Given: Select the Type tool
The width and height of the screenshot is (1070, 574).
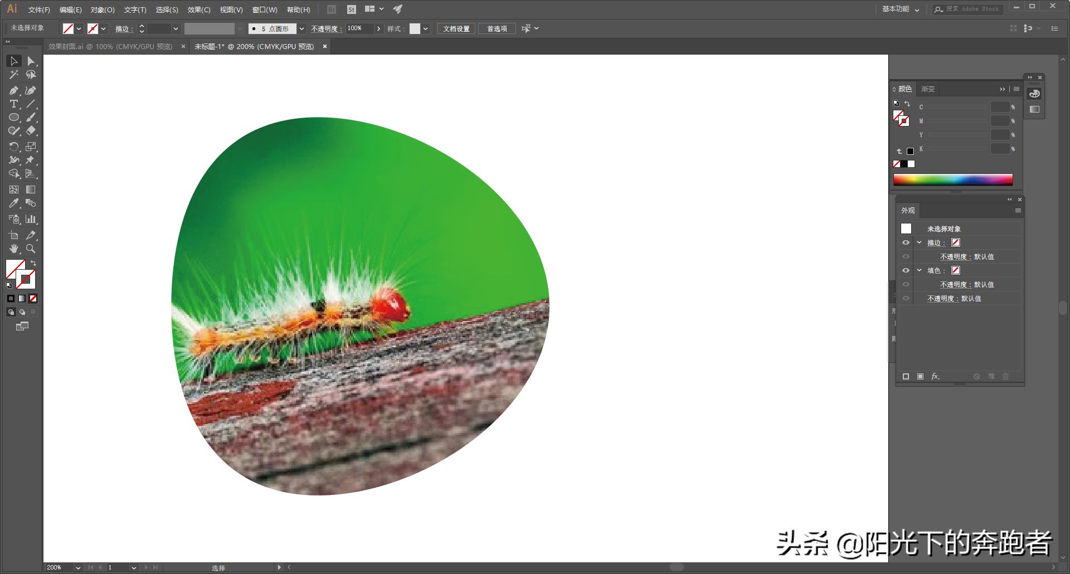Looking at the screenshot, I should pos(14,104).
